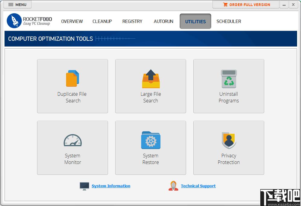Minimize the RocketFixio window

(284, 5)
